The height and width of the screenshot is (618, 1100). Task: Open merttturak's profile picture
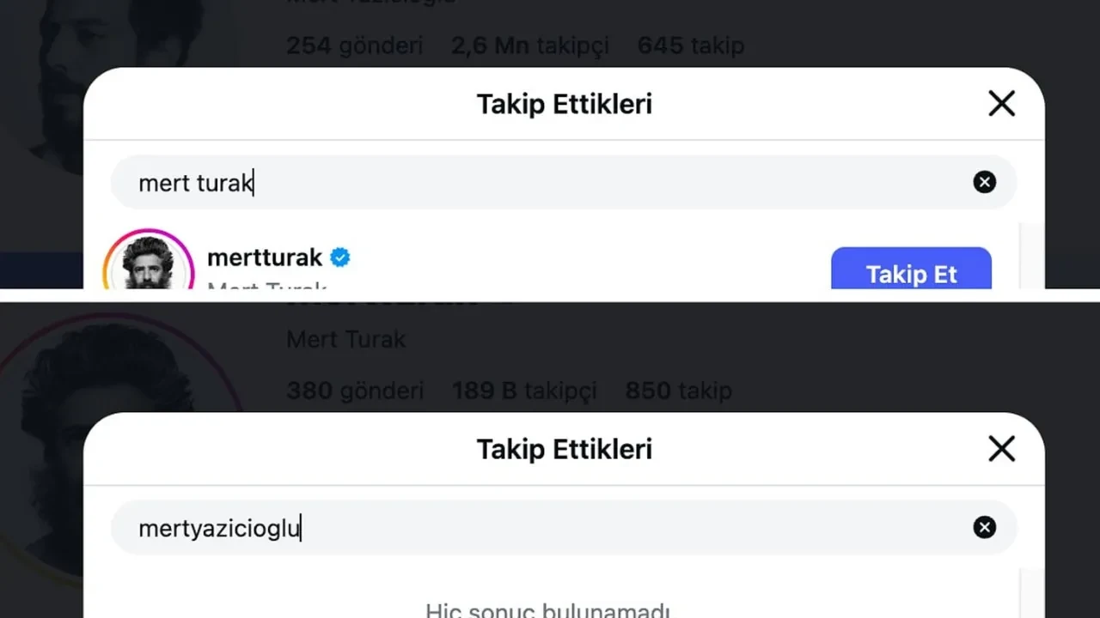tap(148, 262)
